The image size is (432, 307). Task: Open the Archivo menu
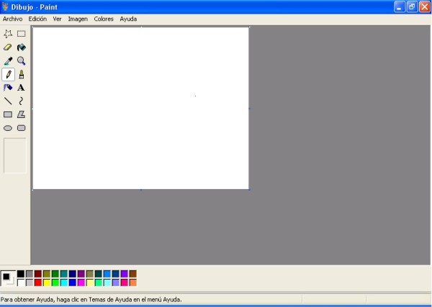[12, 19]
